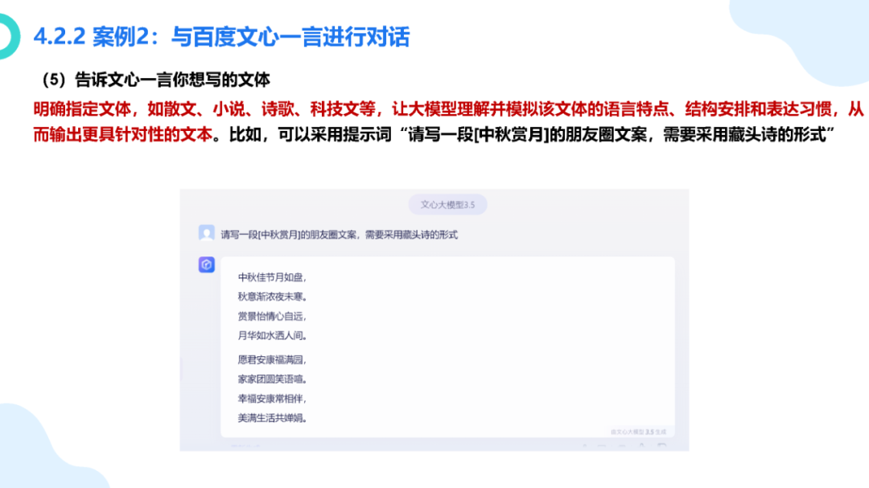
Task: Click the Wenxin Yiyan bot avatar icon
Action: 206,265
